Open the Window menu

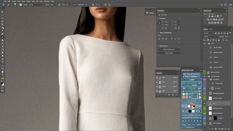pos(47,1)
